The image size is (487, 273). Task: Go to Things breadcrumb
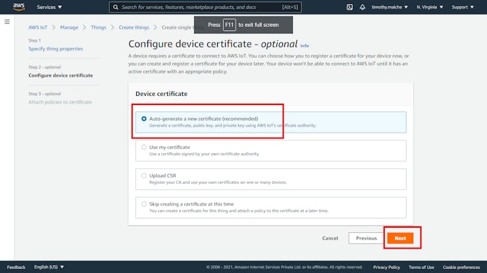99,28
